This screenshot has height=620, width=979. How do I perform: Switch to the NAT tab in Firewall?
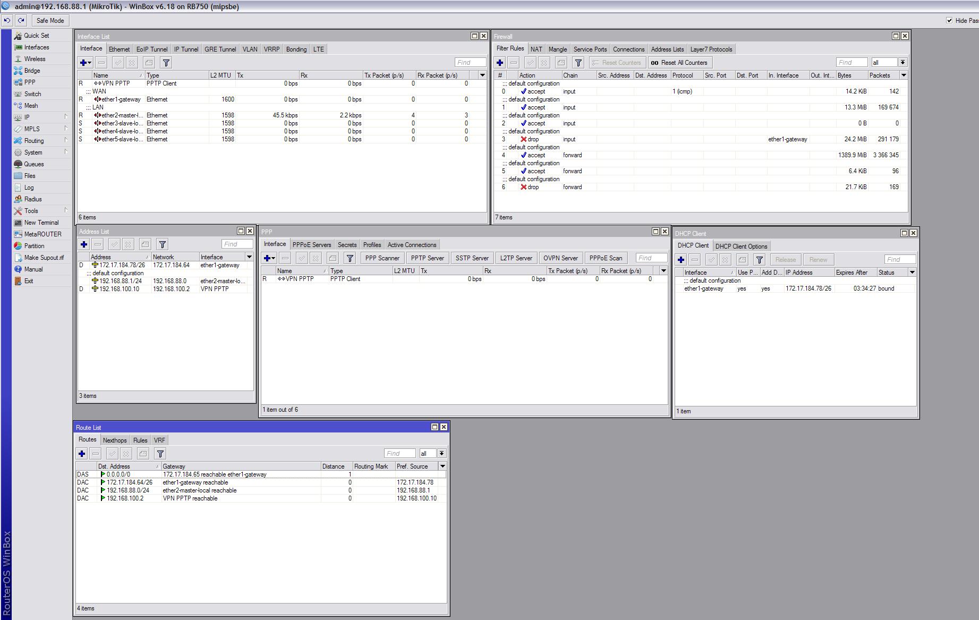pos(536,49)
